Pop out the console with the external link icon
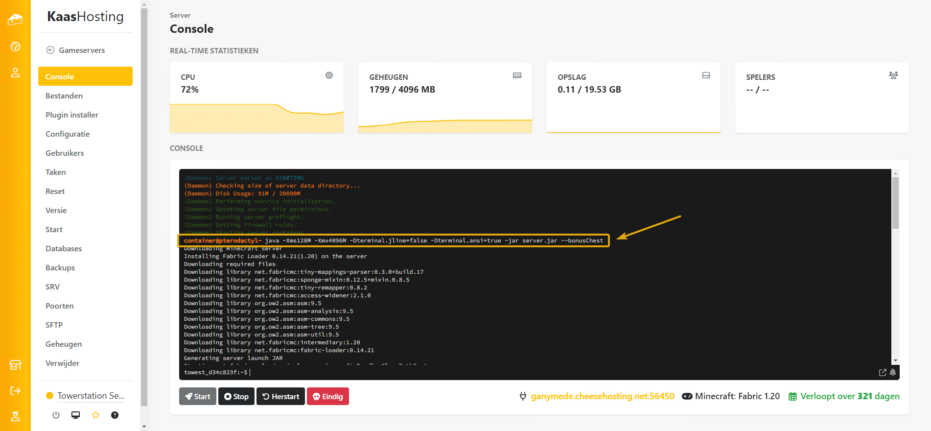931x431 pixels. [x=883, y=373]
